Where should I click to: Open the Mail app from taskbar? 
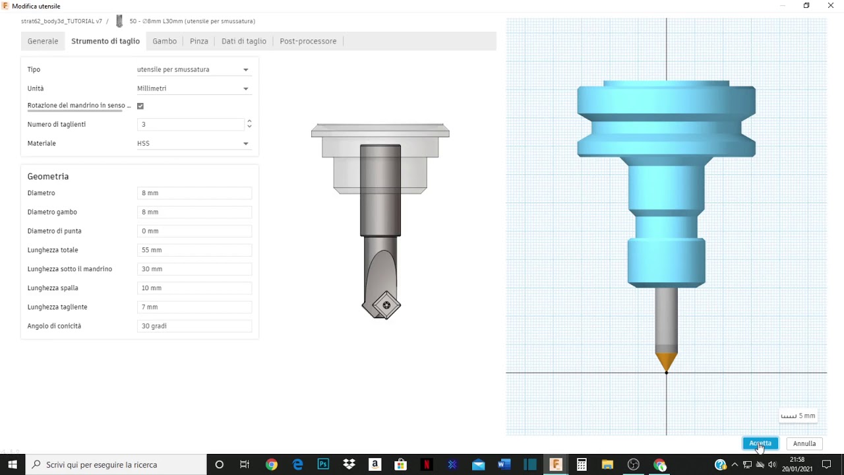pyautogui.click(x=478, y=464)
